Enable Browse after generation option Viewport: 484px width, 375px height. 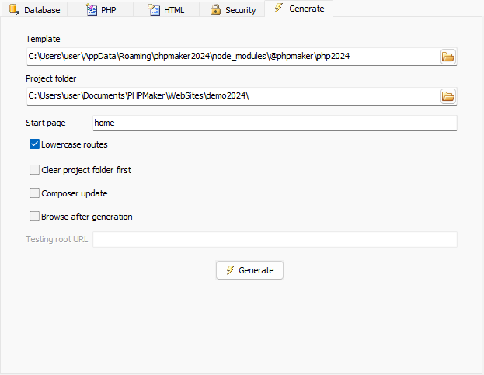point(34,217)
